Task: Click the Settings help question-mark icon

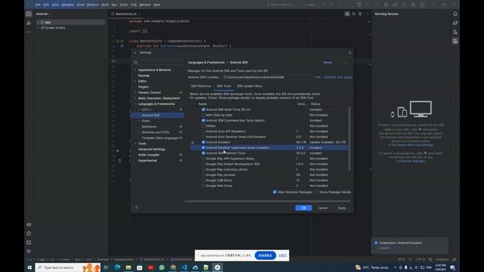Action: click(136, 208)
